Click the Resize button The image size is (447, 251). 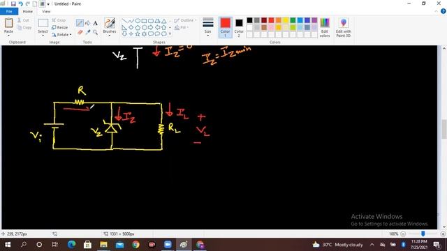pyautogui.click(x=60, y=28)
